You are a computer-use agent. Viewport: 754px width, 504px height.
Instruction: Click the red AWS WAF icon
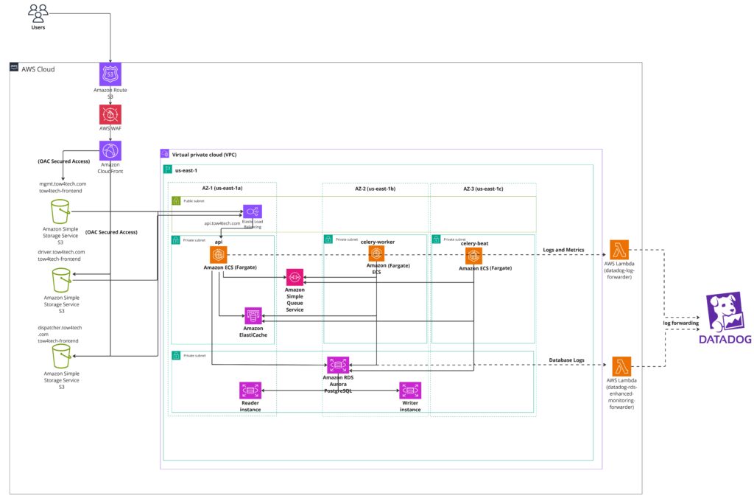tap(110, 115)
